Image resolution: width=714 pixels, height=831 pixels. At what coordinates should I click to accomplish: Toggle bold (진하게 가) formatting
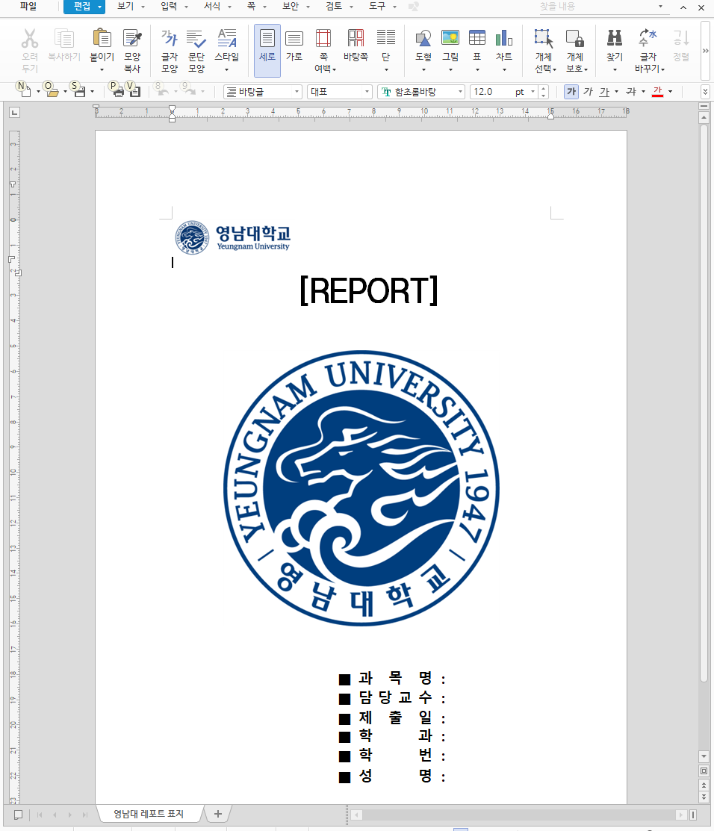click(571, 92)
